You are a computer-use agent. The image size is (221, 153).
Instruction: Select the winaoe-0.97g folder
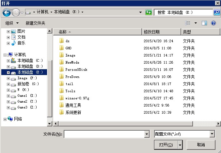pyautogui.click(x=77, y=98)
